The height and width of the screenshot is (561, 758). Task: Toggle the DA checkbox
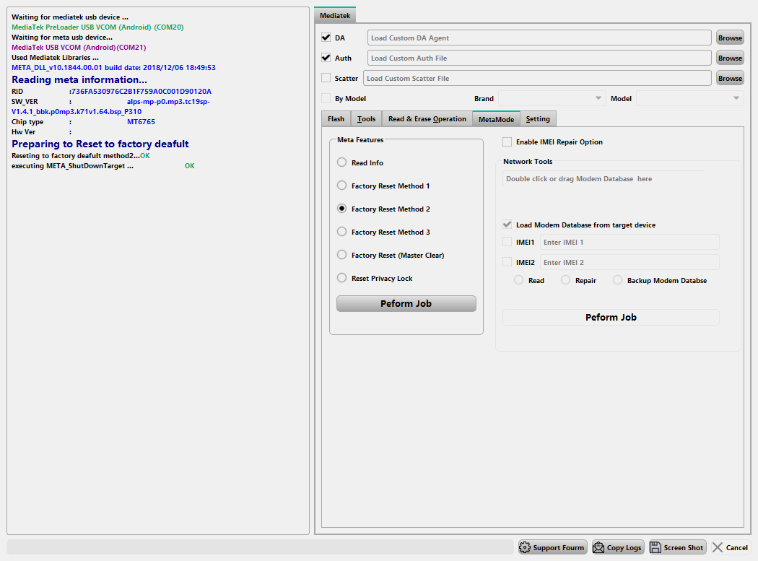pyautogui.click(x=326, y=38)
